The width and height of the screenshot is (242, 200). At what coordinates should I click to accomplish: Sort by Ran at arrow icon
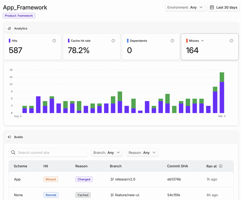221,166
